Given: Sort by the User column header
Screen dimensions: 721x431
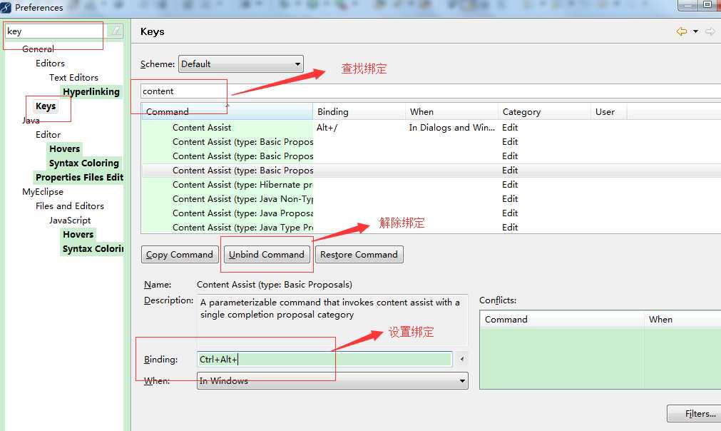Looking at the screenshot, I should (609, 112).
